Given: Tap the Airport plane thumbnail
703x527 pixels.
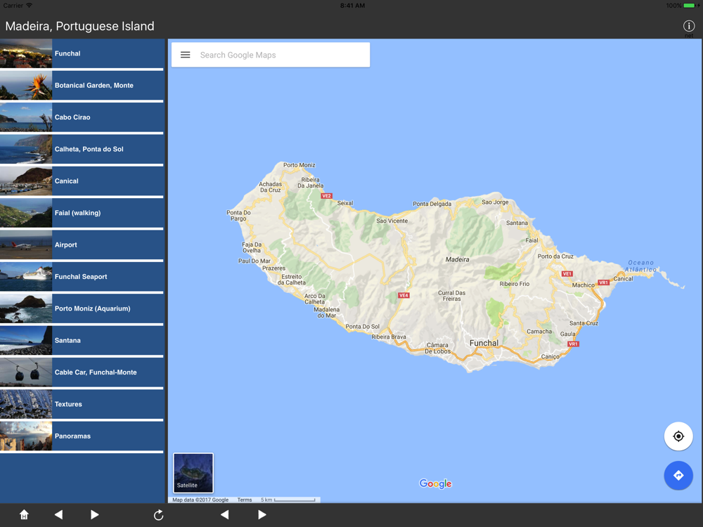Looking at the screenshot, I should [x=26, y=245].
